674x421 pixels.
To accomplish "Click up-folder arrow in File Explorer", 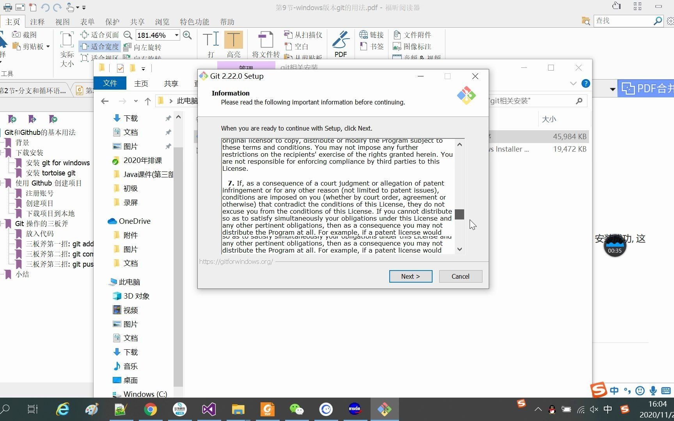I will (147, 101).
